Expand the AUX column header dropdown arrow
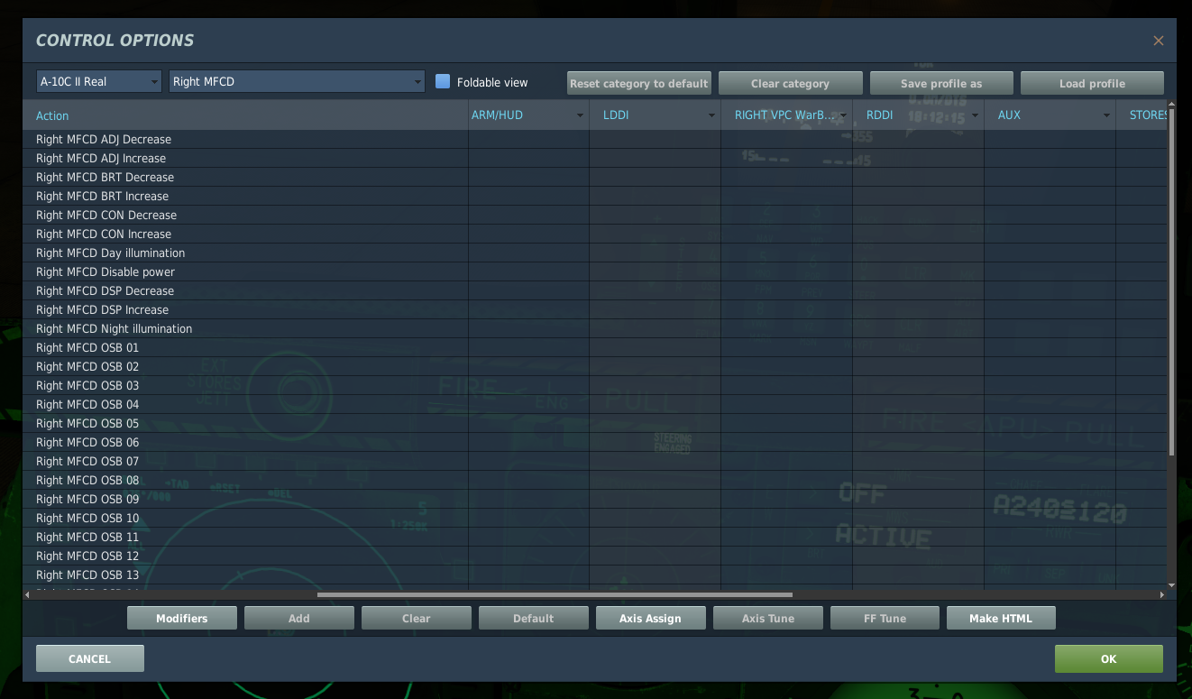This screenshot has height=699, width=1192. tap(1106, 116)
